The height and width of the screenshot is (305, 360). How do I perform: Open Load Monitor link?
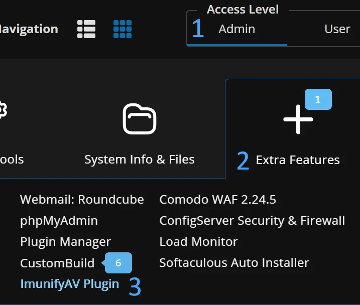199,242
